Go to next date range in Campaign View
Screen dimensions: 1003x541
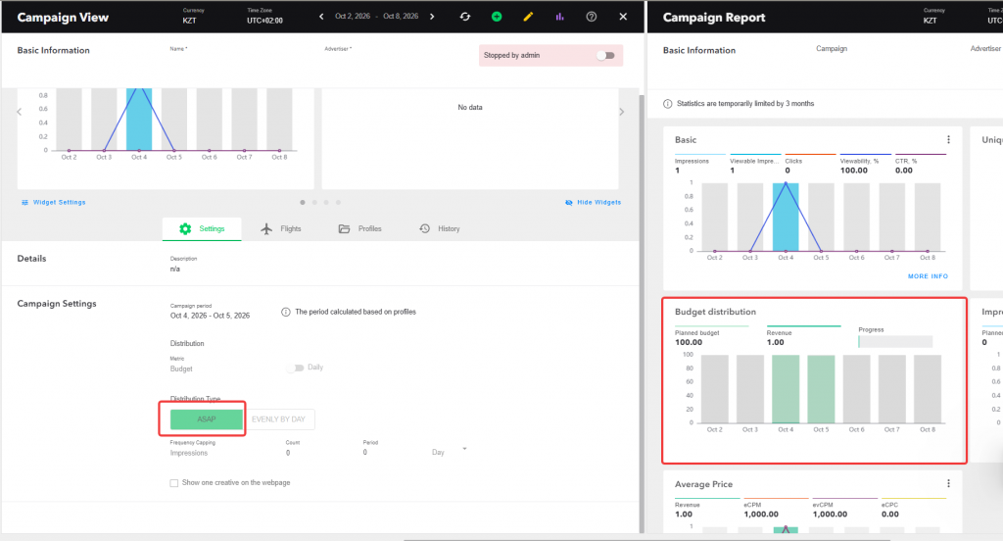[x=432, y=17]
